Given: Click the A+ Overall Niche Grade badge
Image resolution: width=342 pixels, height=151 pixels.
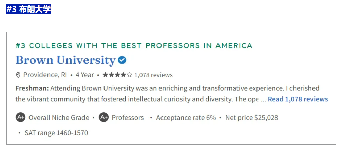Looking at the screenshot, I should click(x=21, y=118).
